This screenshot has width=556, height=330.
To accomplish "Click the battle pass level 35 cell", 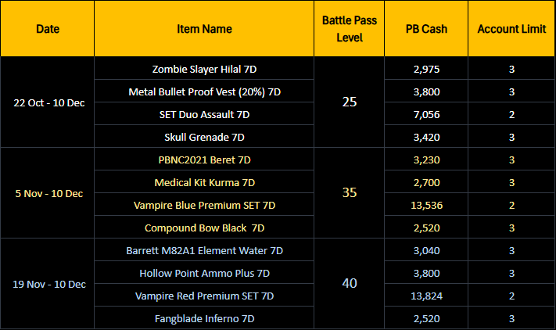I will pos(350,192).
